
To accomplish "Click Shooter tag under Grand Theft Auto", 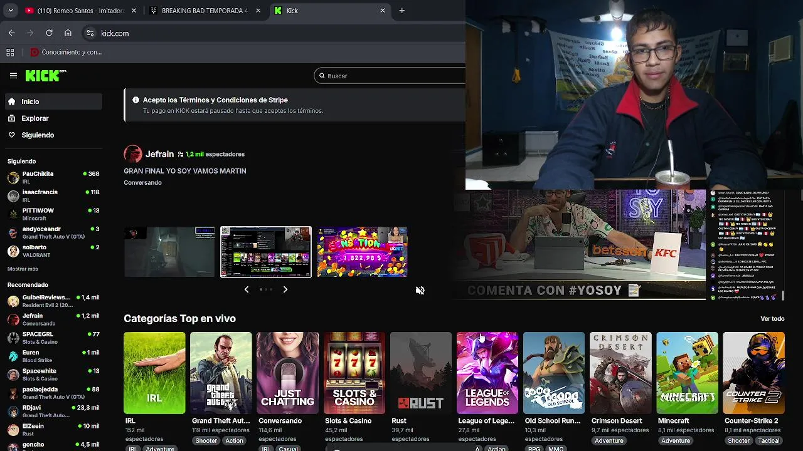I will [x=206, y=440].
